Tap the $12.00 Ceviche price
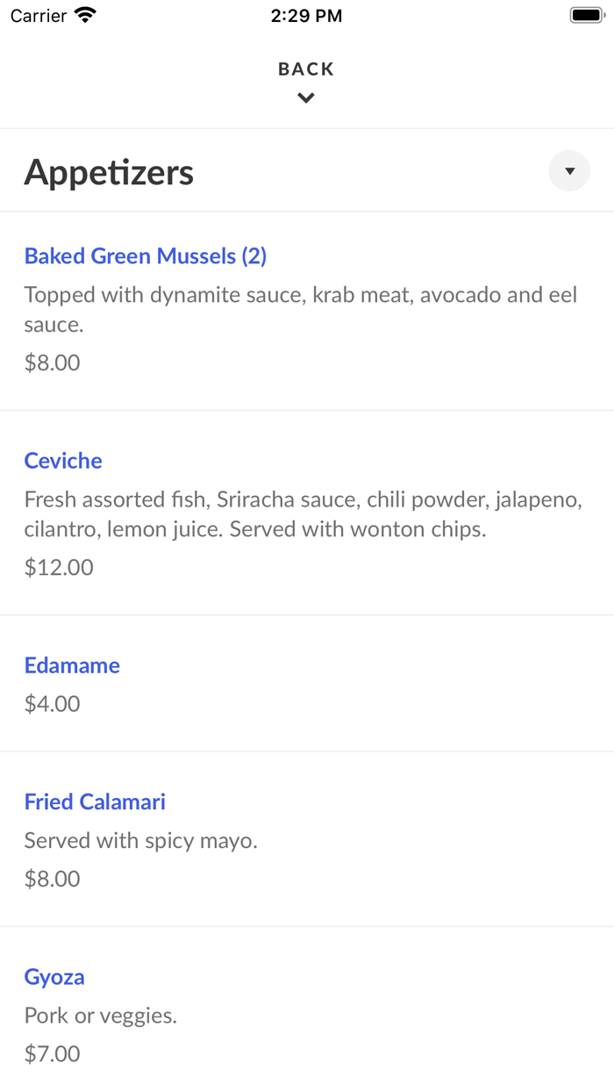 pos(59,567)
